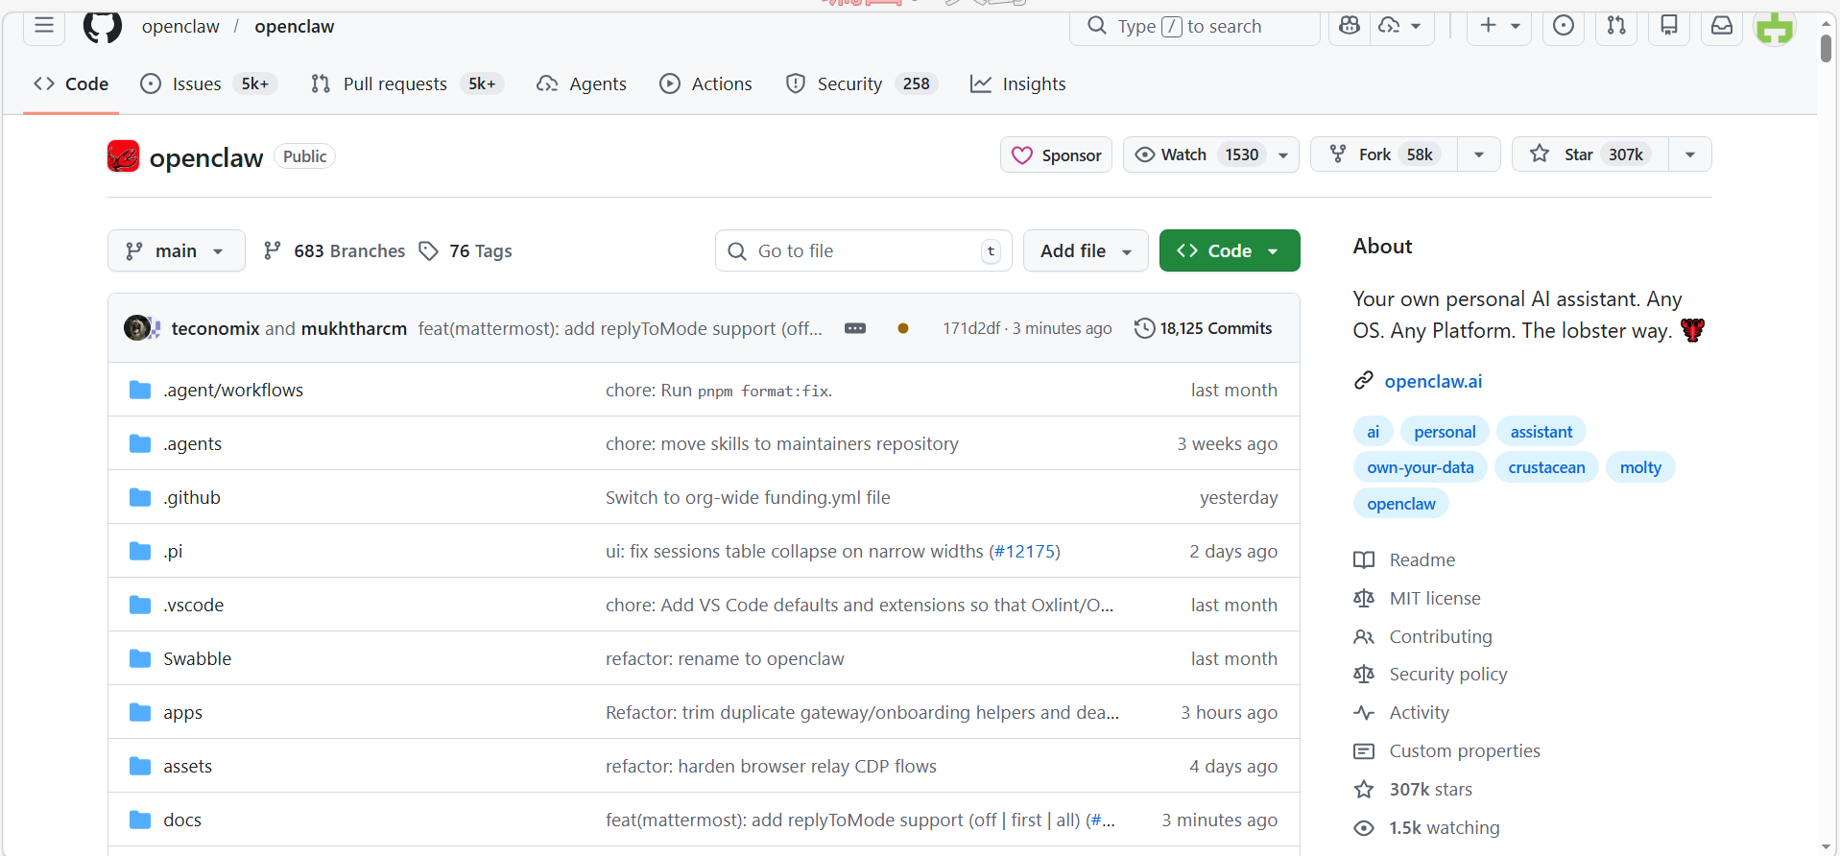The width and height of the screenshot is (1840, 856).
Task: Open the Swabble folder
Action: coord(197,658)
